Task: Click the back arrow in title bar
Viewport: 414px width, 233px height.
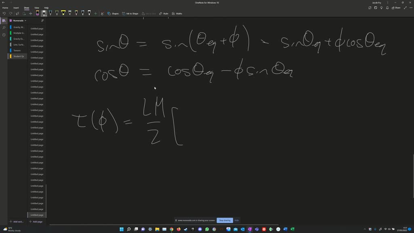Action: [x=3, y=2]
